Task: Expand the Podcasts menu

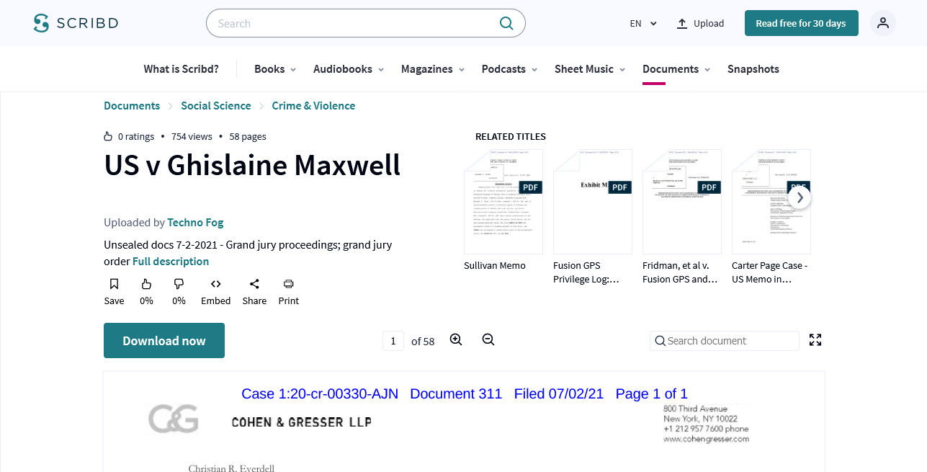Action: [510, 69]
